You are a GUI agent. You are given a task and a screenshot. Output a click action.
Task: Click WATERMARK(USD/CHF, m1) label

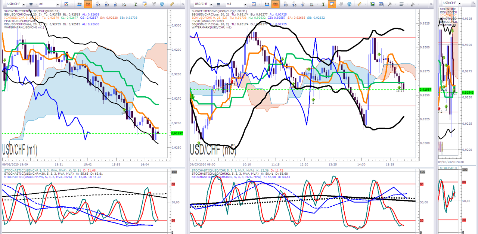24,27
